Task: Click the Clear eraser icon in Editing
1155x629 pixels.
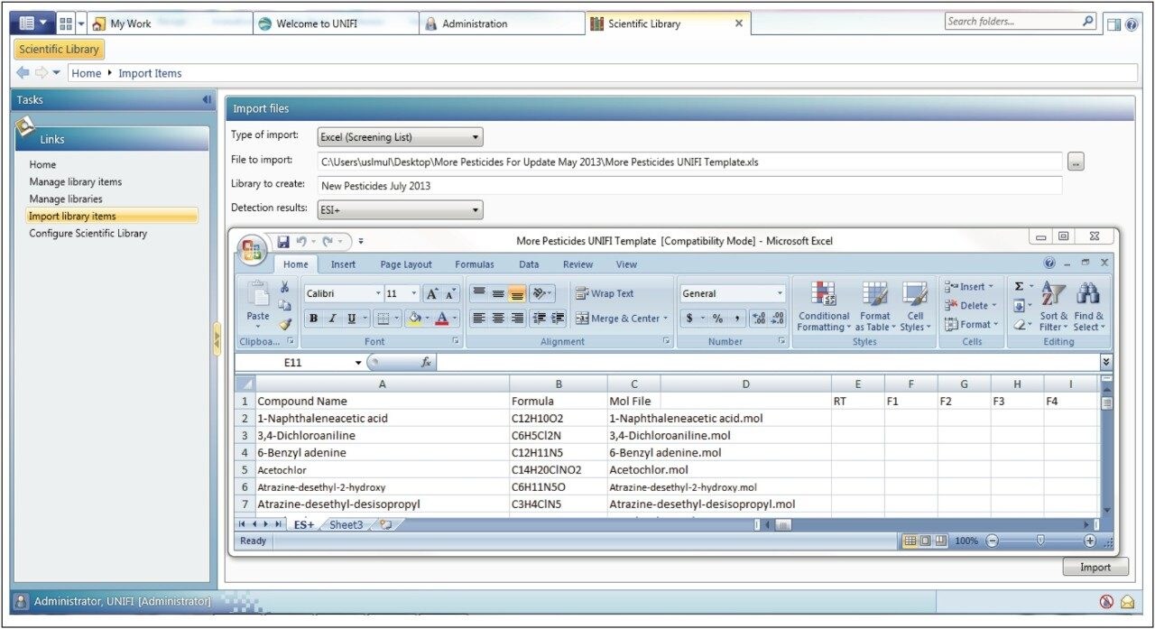Action: coord(1021,324)
